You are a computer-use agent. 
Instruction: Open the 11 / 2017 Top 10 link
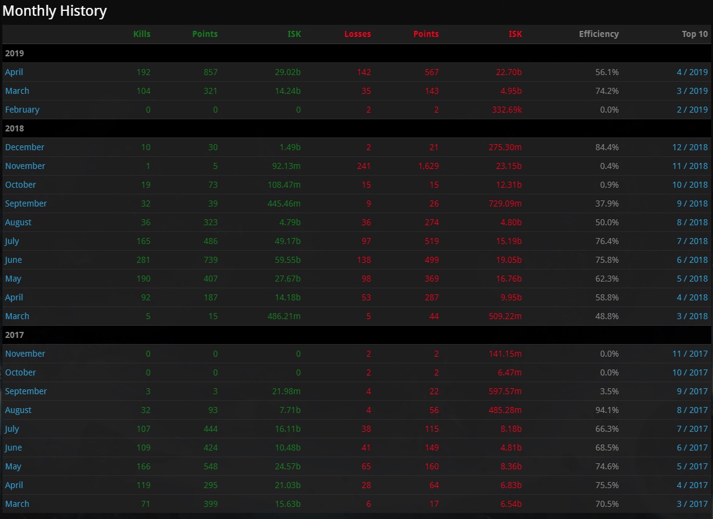click(x=689, y=354)
